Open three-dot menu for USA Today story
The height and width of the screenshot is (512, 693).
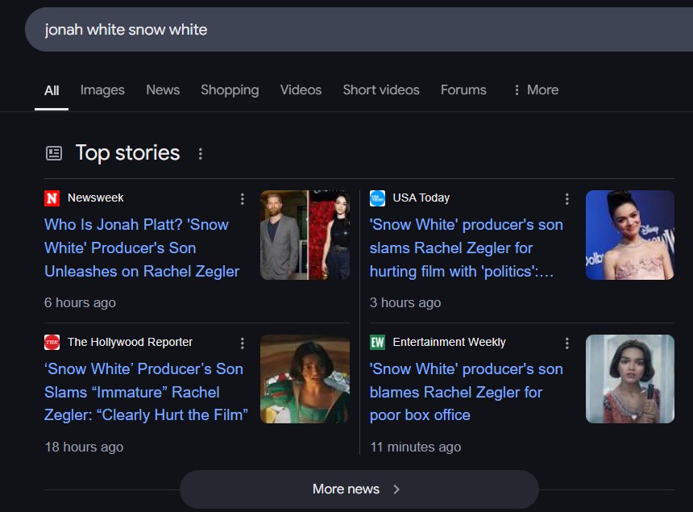pos(567,198)
